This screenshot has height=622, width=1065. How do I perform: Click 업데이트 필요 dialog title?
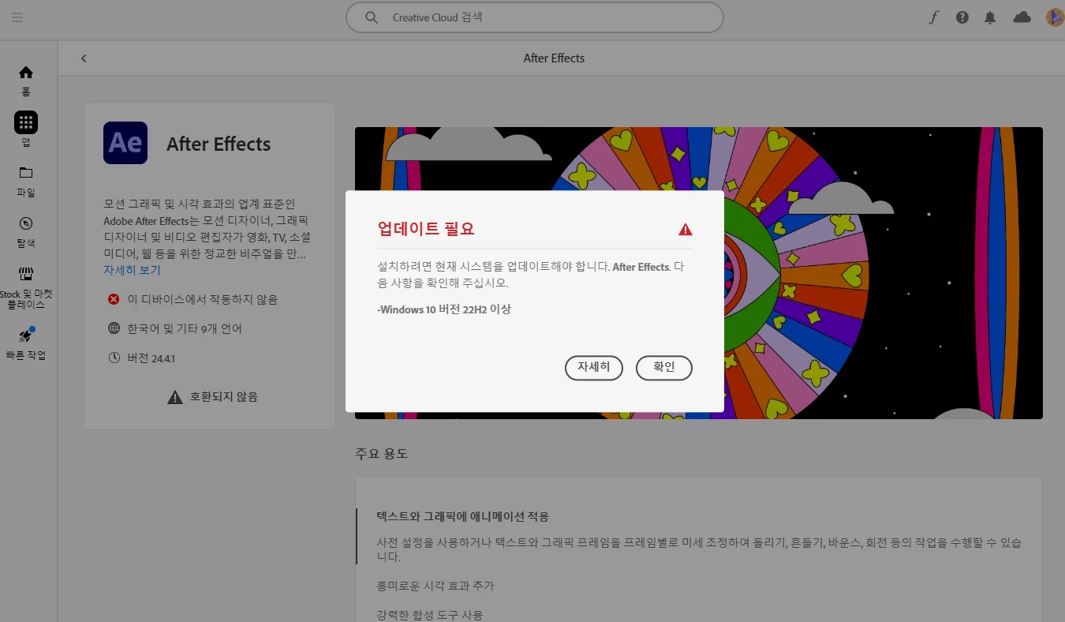point(426,229)
